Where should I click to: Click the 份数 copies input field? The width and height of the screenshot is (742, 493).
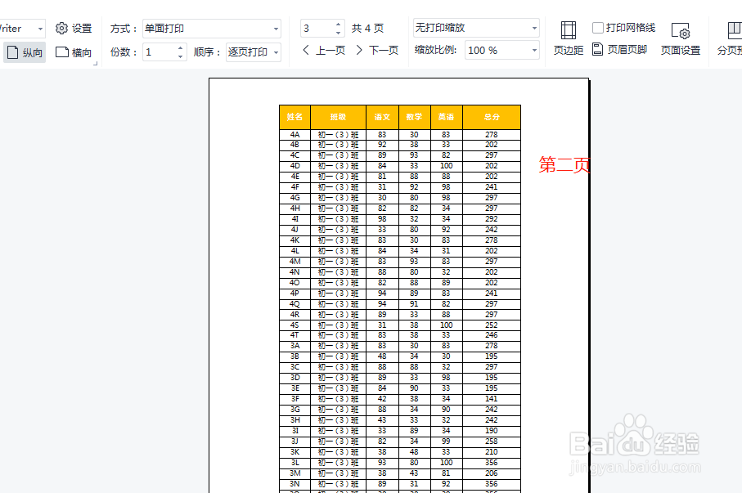click(160, 52)
